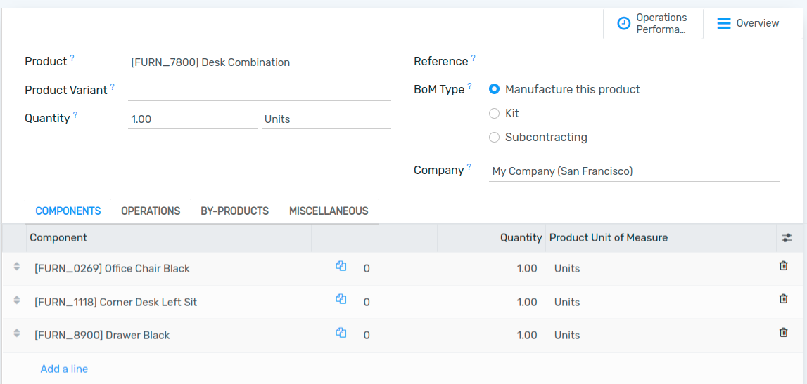Grab the Office Chair Black reorder handle
The width and height of the screenshot is (807, 384).
16,267
